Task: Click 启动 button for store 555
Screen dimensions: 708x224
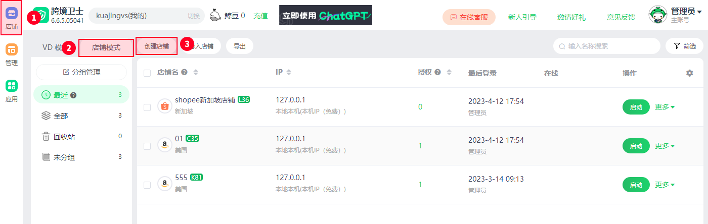Action: 636,185
